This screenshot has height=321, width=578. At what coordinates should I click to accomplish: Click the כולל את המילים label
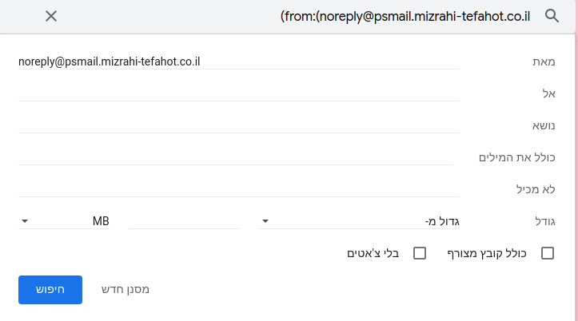point(516,157)
